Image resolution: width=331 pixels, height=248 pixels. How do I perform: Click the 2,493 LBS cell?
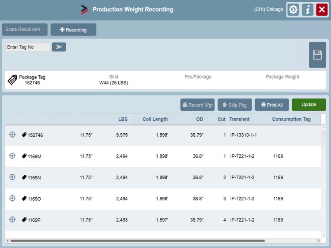(x=122, y=220)
